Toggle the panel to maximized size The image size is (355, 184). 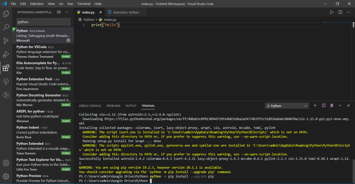click(340, 106)
